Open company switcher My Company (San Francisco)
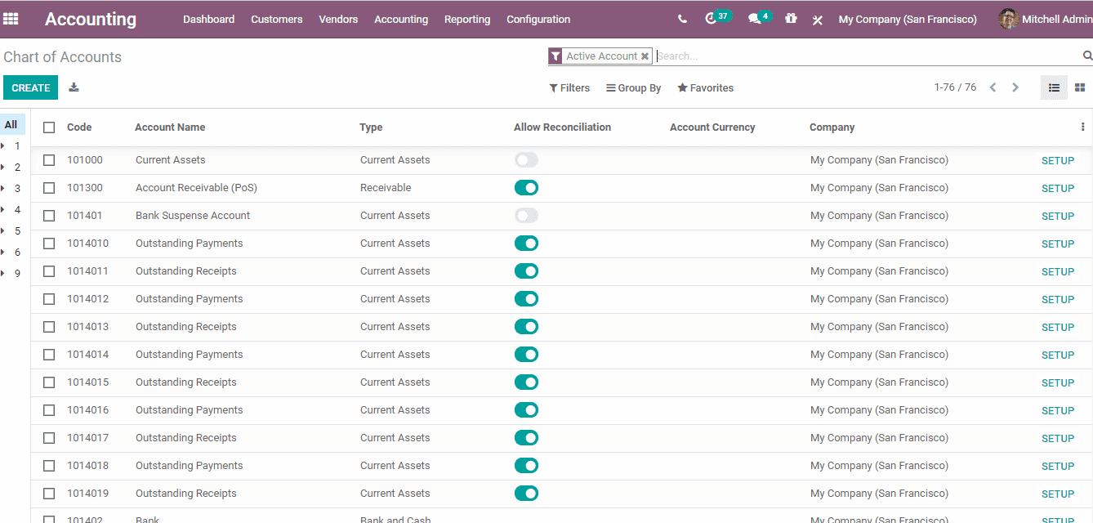 click(908, 19)
